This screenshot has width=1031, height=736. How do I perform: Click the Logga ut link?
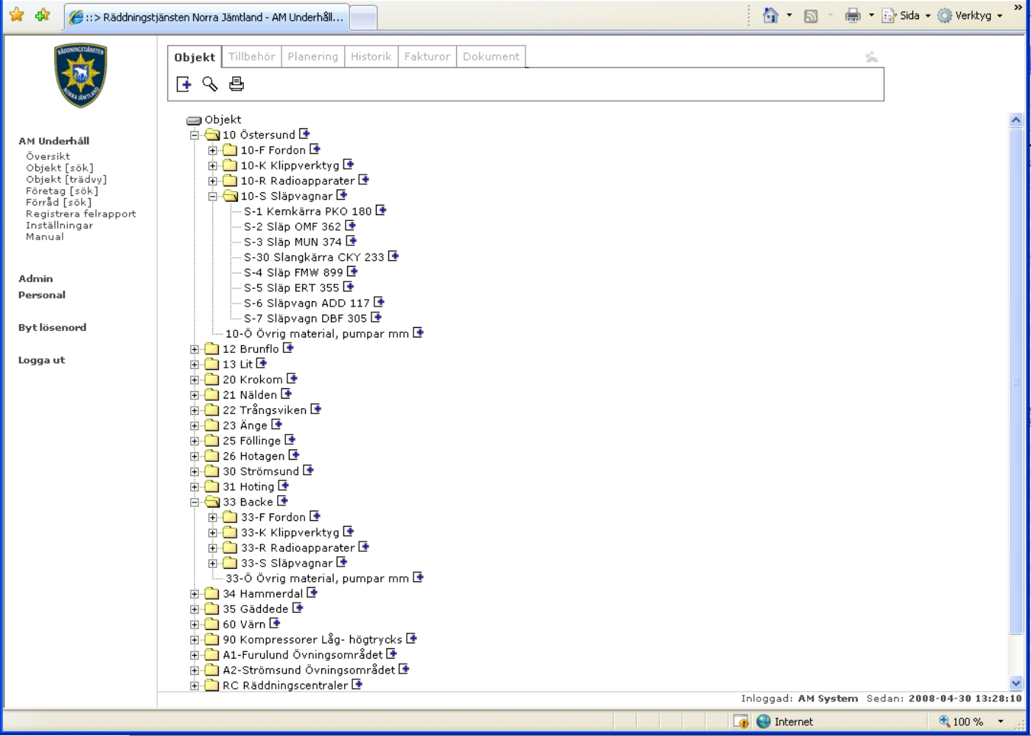point(41,360)
